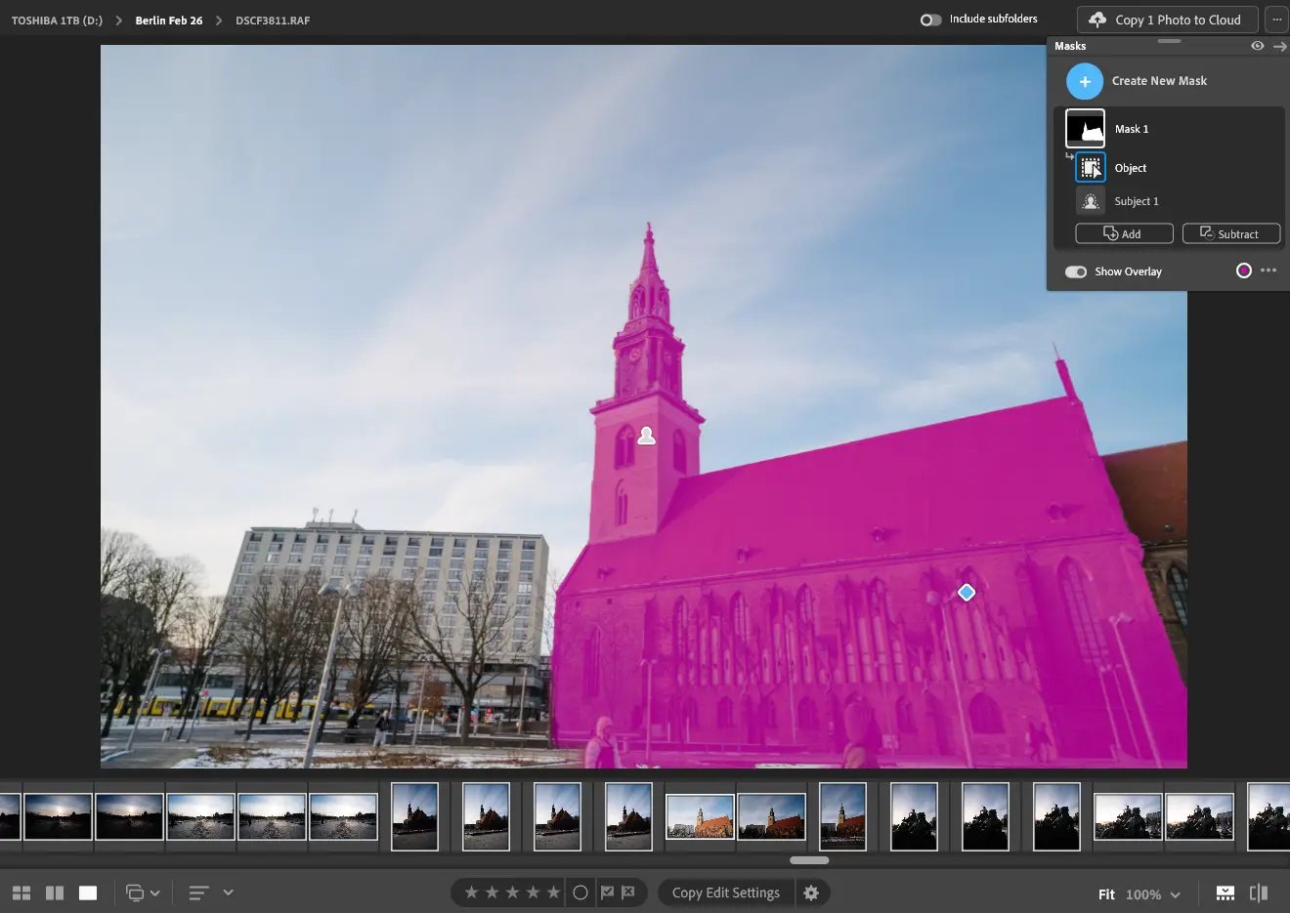
Task: Select the Mask 1 thumbnail
Action: 1085,129
